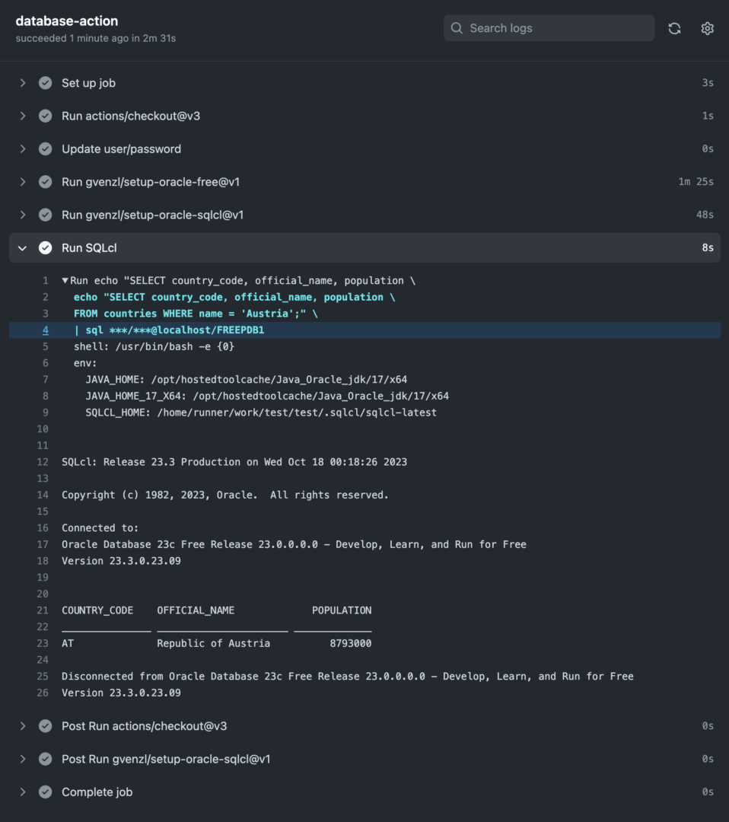Click the magnifier icon in Search logs
Image resolution: width=729 pixels, height=822 pixels.
tap(457, 27)
